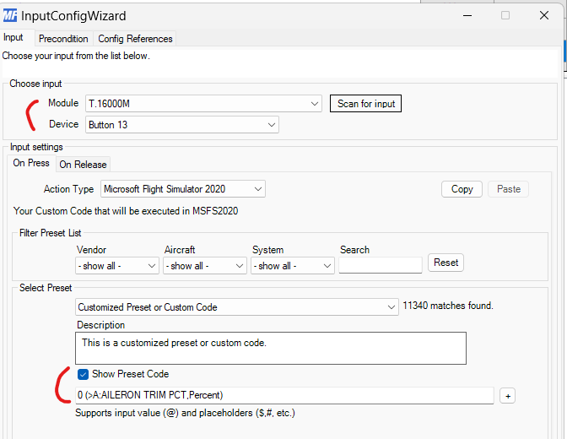Click the MobiFlight app icon in title bar
Screen dimensions: 567x439
click(x=9, y=15)
